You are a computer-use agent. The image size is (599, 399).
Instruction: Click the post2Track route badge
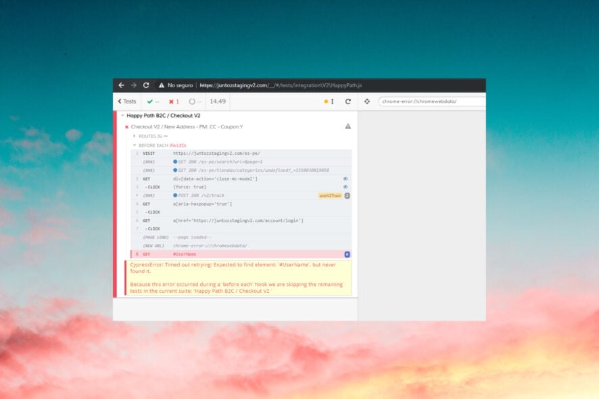pyautogui.click(x=329, y=195)
